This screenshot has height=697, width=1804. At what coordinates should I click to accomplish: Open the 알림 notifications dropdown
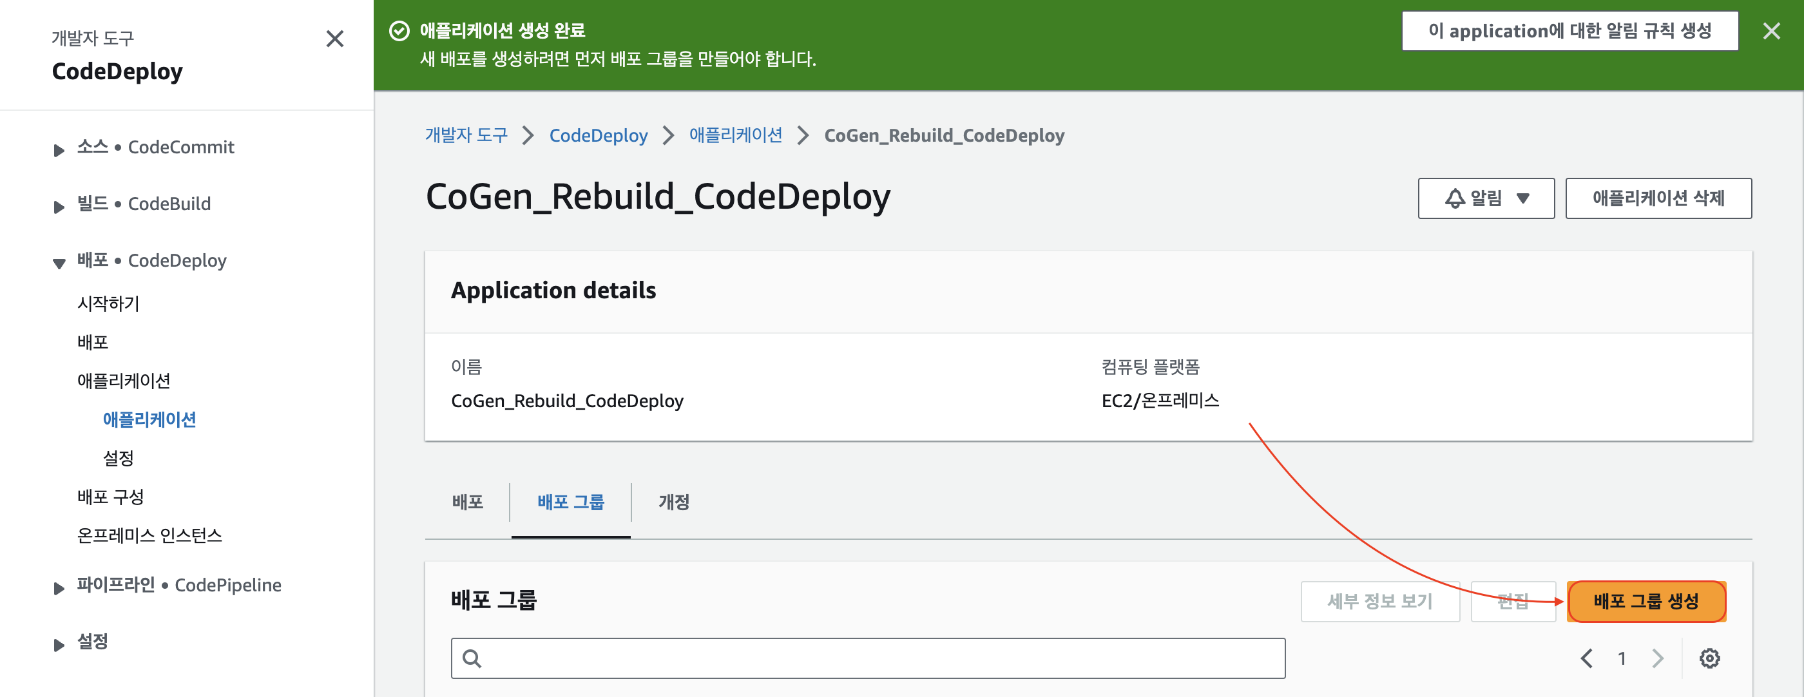point(1485,198)
